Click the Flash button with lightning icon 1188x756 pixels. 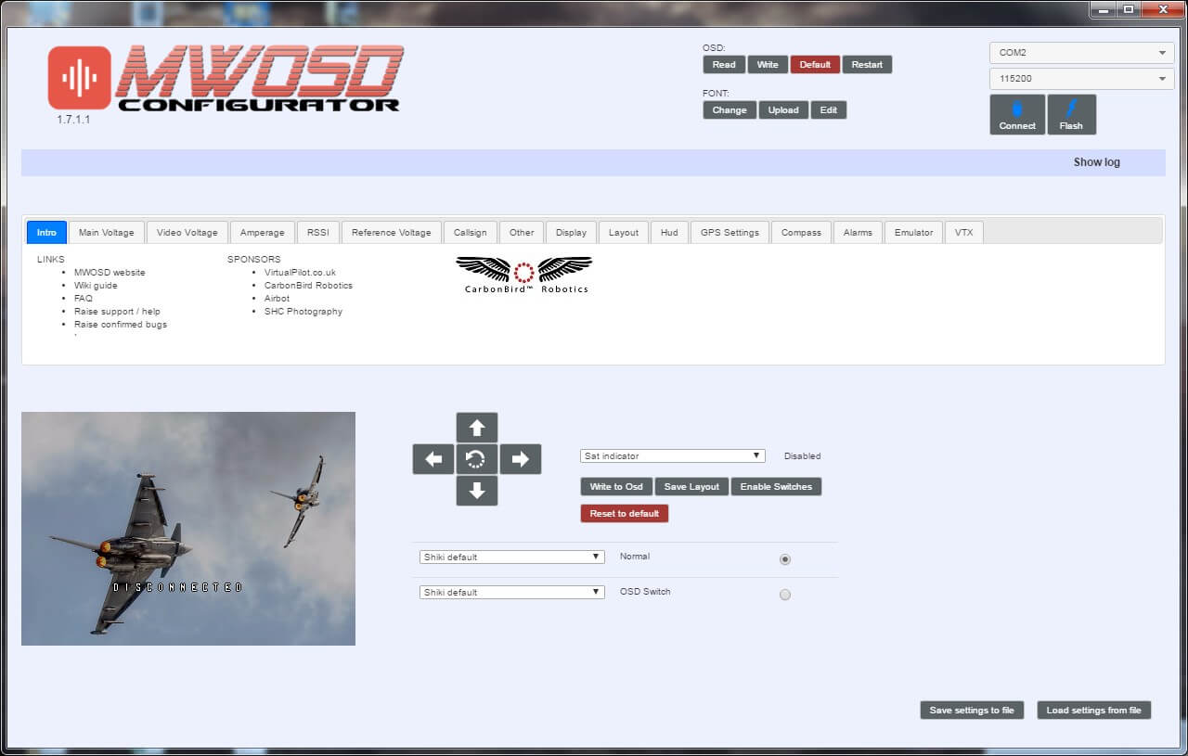1071,114
